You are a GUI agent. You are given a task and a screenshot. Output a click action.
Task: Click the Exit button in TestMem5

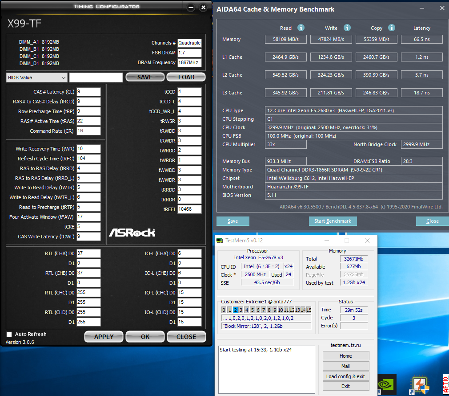coord(346,386)
